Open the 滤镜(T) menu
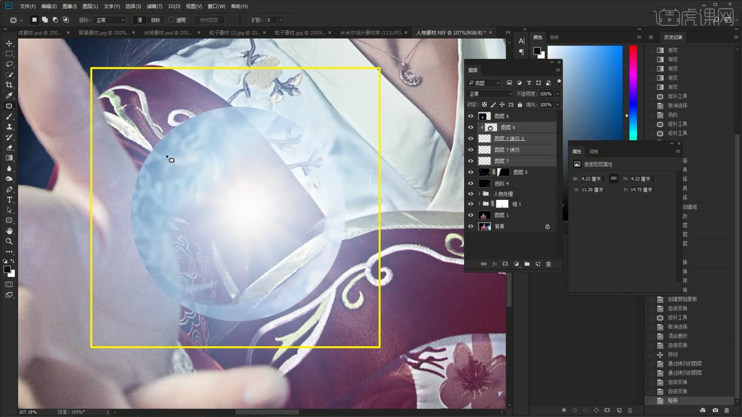742x417 pixels. (154, 6)
